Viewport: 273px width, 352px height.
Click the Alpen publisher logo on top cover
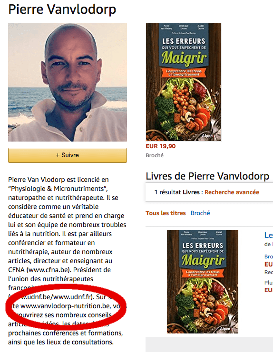(x=207, y=136)
